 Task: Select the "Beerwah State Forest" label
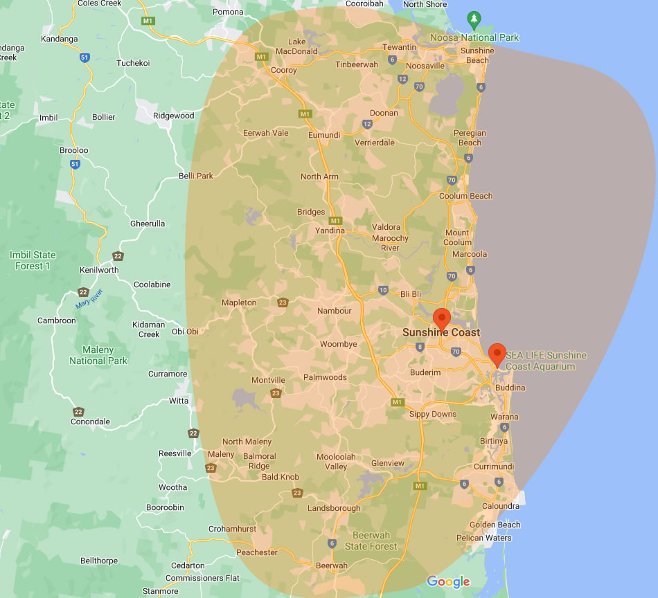pos(371,541)
